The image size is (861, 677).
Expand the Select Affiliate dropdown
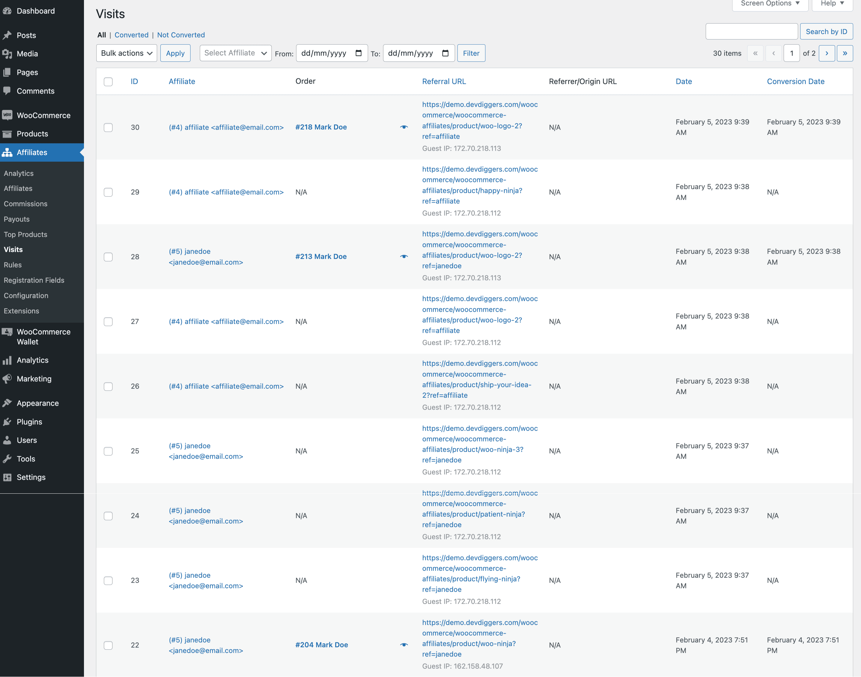[x=235, y=53]
